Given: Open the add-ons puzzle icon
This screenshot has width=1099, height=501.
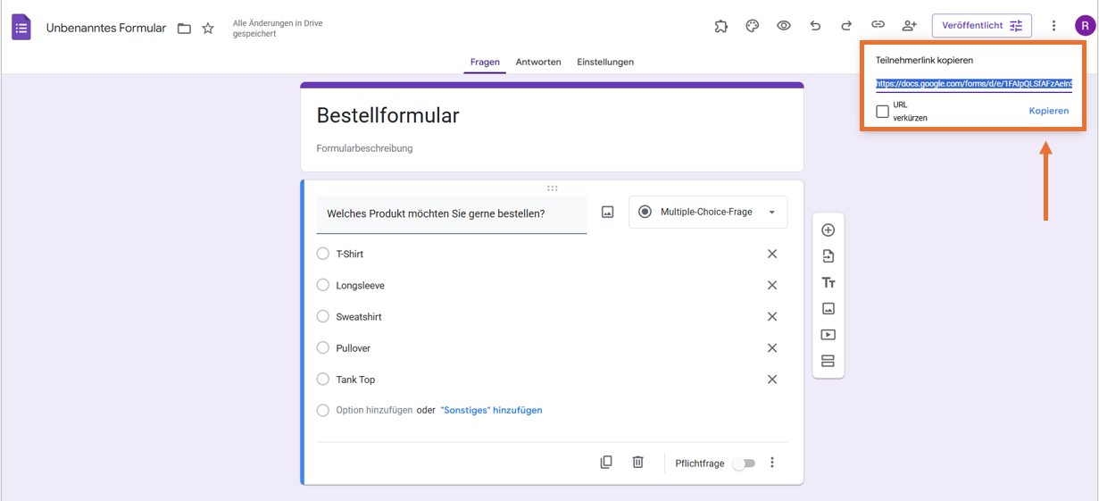Looking at the screenshot, I should (721, 26).
